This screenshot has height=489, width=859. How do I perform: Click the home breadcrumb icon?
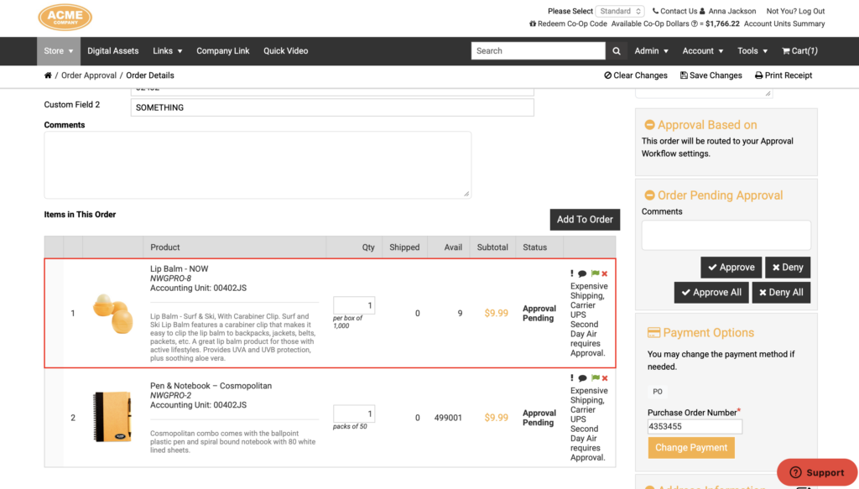(x=48, y=75)
